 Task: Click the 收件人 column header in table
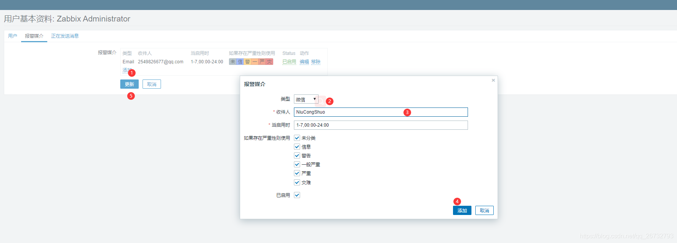click(x=145, y=53)
